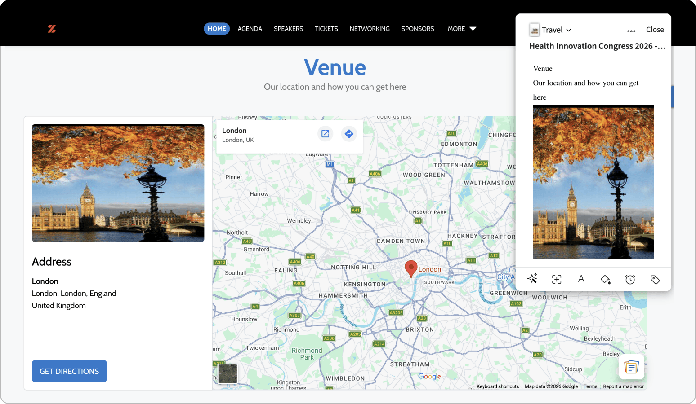Viewport: 696px width, 404px height.
Task: Click the Venue heading
Action: [x=335, y=67]
